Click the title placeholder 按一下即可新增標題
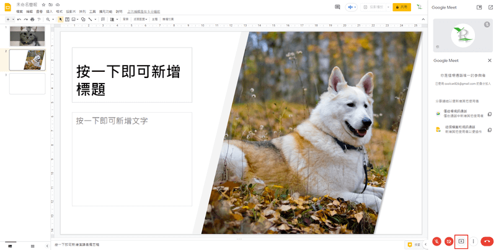 (x=132, y=75)
